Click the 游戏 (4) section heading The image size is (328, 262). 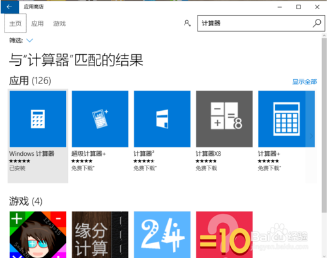(25, 201)
